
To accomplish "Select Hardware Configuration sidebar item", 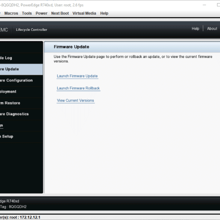I will click(21, 80).
